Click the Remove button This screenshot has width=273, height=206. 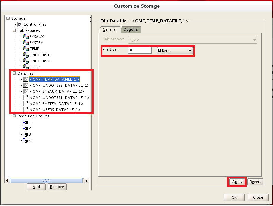pyautogui.click(x=57, y=187)
